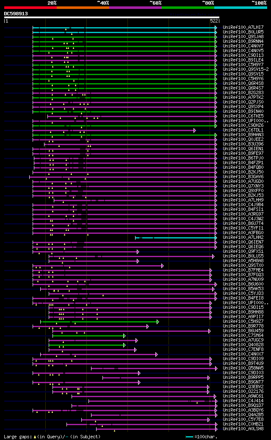Open the UniRef100_C9DI15 label
The image size is (271, 440).
point(243,308)
